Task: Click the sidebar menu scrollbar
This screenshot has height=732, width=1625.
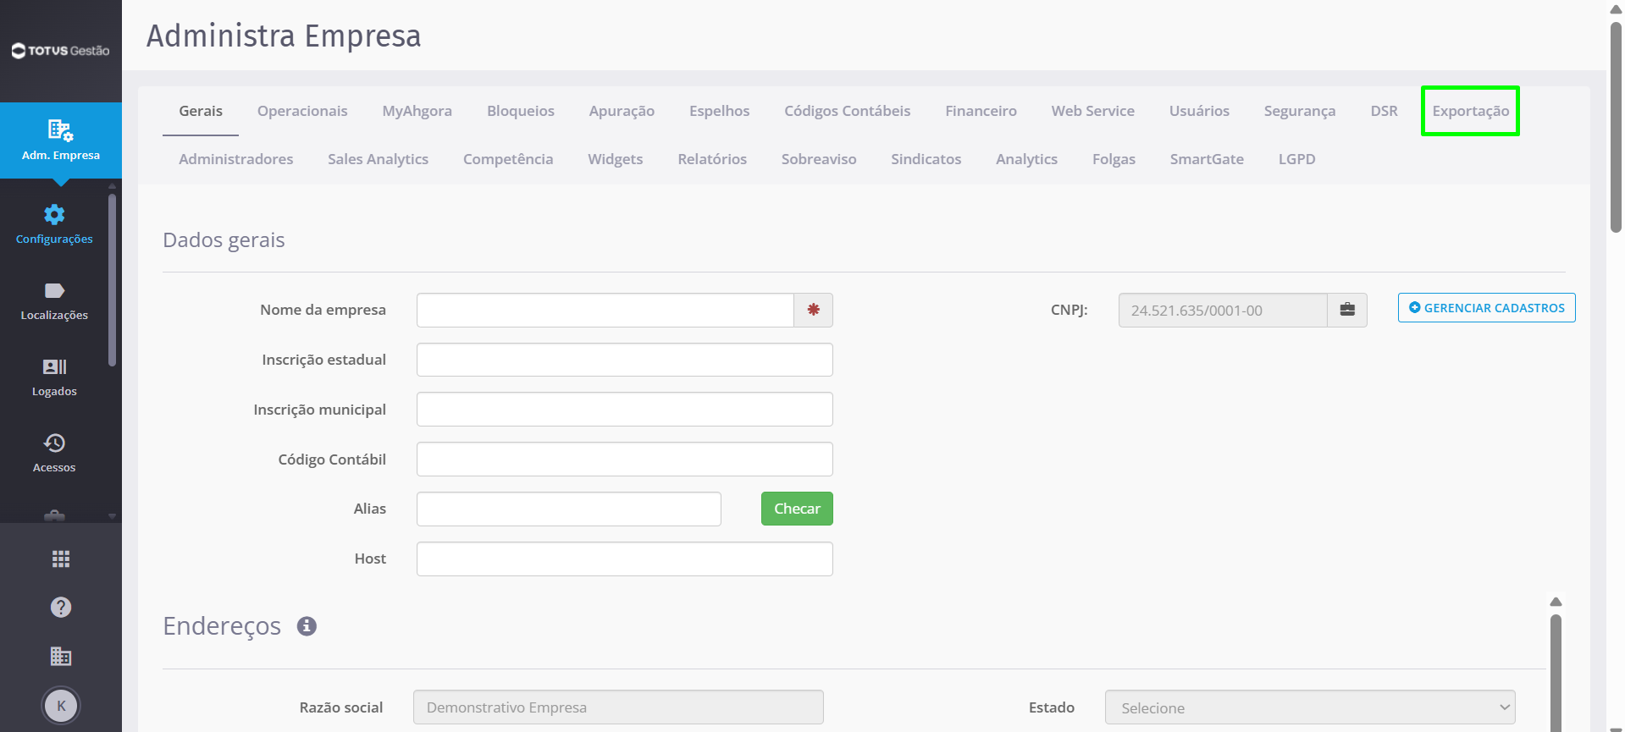Action: [112, 279]
